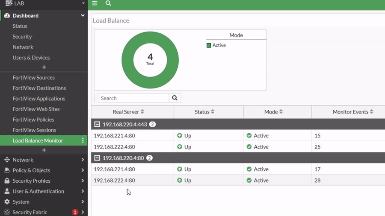Click Up status icon in 17-events row

pos(180,169)
